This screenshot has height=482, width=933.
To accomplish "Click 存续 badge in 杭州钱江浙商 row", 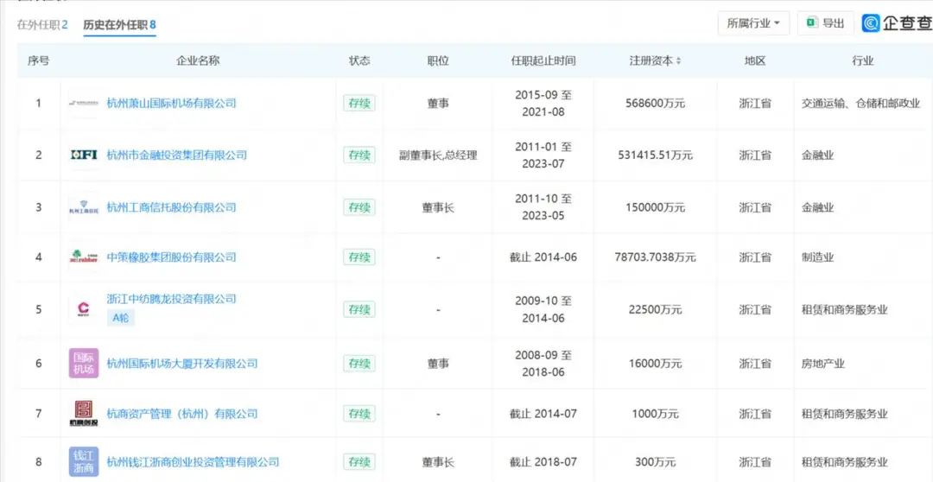I will tap(359, 462).
